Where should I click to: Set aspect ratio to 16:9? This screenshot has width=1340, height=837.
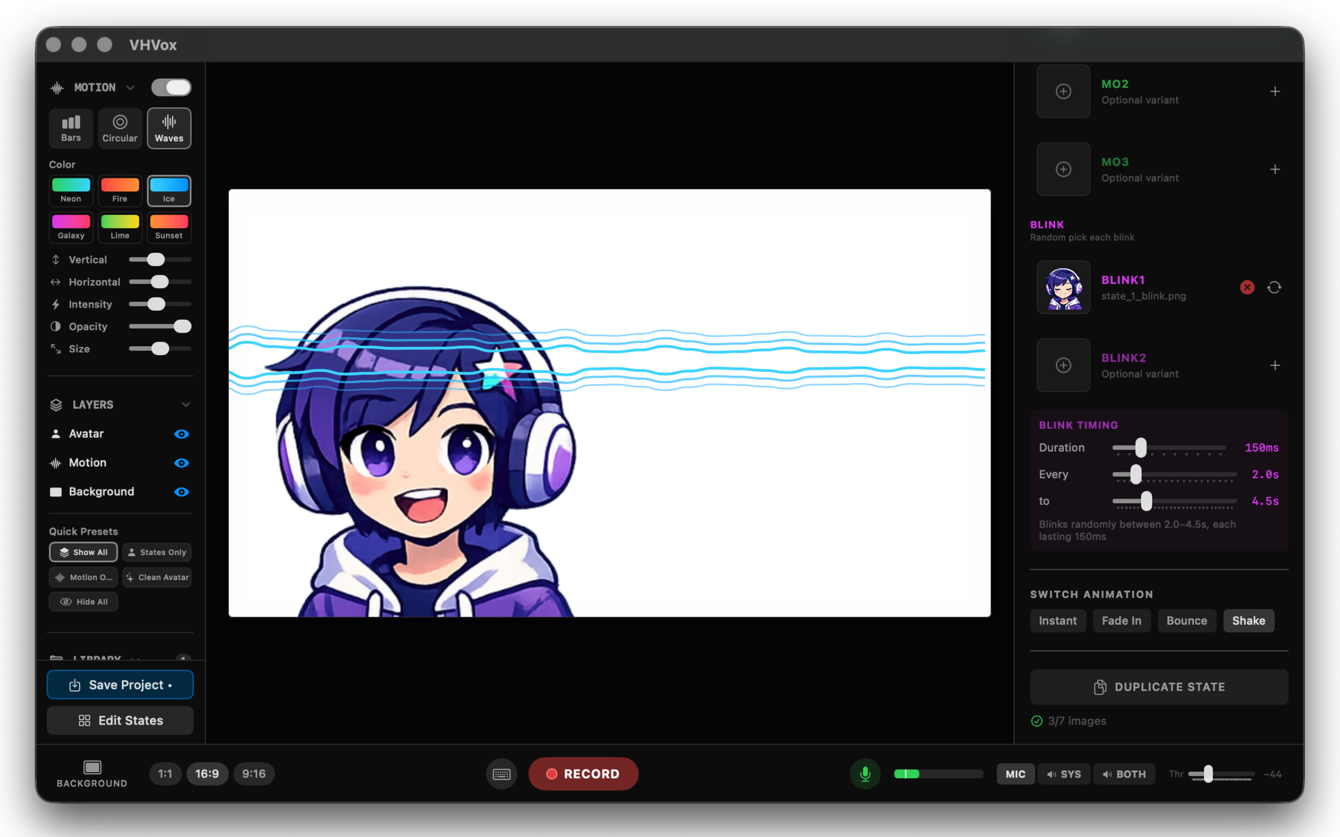click(207, 774)
